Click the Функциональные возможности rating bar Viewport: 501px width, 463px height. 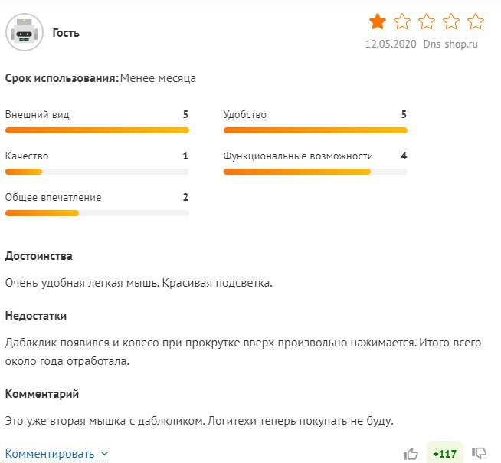[x=315, y=172]
